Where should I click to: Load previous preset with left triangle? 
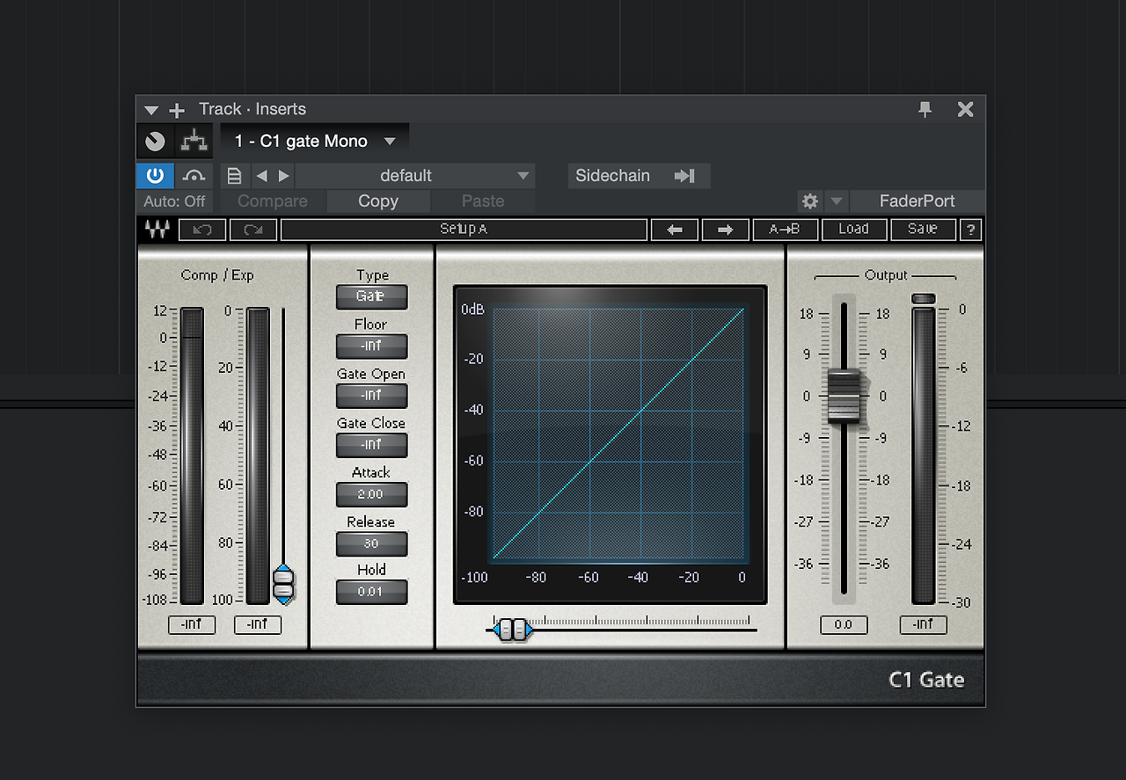pyautogui.click(x=261, y=176)
